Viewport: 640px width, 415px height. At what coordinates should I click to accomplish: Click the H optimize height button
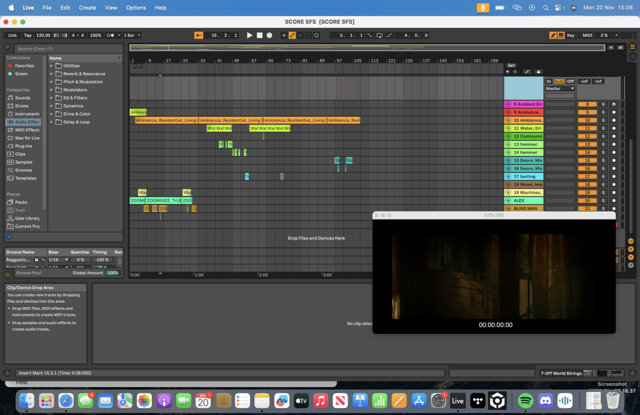(611, 47)
